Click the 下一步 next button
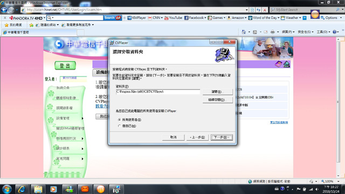This screenshot has width=345, height=194. coord(222,137)
